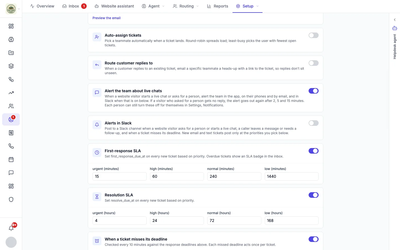400x250 pixels.
Task: Open the Helpdesk agent robot icon
Action: [395, 28]
